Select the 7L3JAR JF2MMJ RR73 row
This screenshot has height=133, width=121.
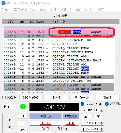[x=59, y=77]
